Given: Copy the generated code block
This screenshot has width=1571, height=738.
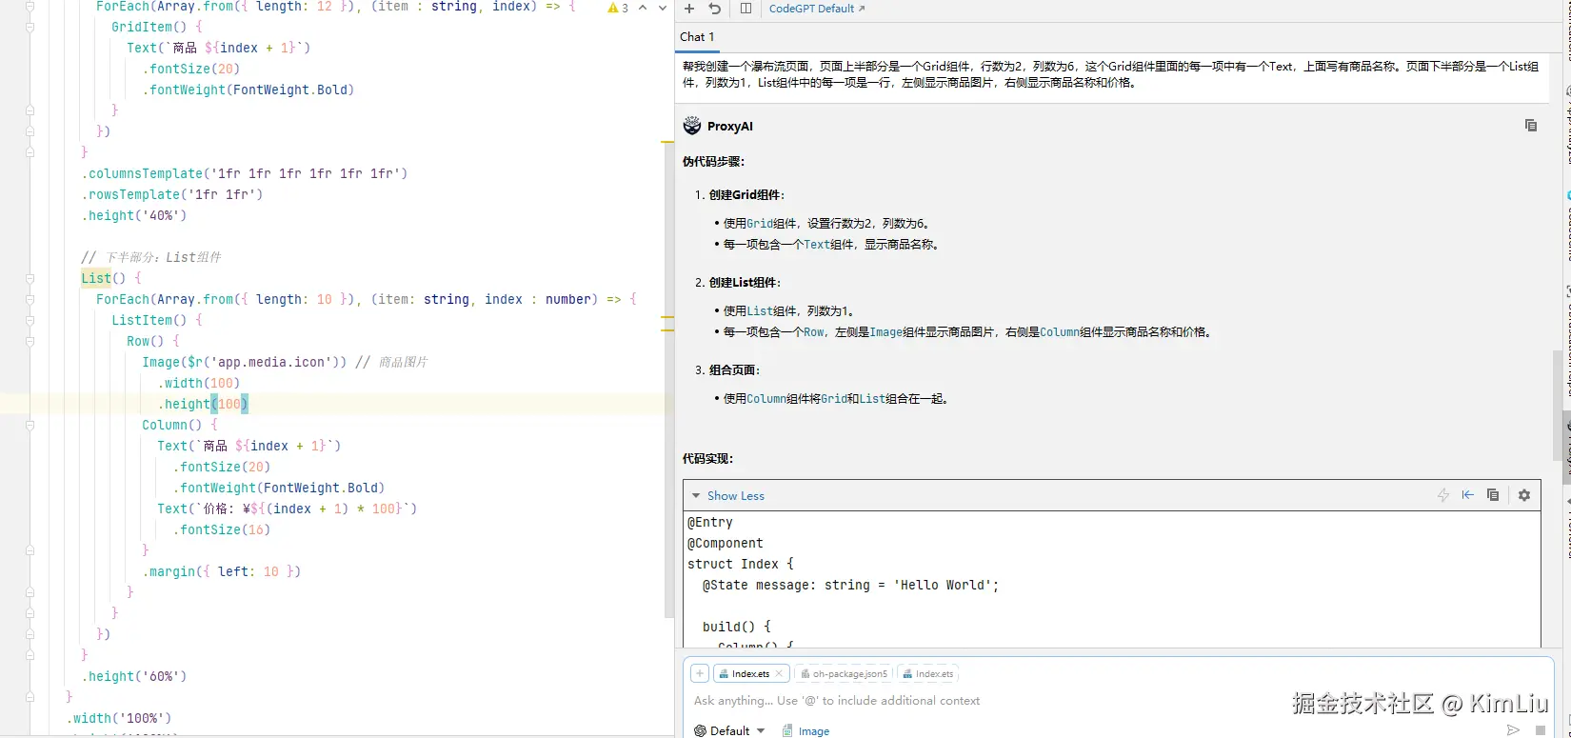Looking at the screenshot, I should point(1493,495).
